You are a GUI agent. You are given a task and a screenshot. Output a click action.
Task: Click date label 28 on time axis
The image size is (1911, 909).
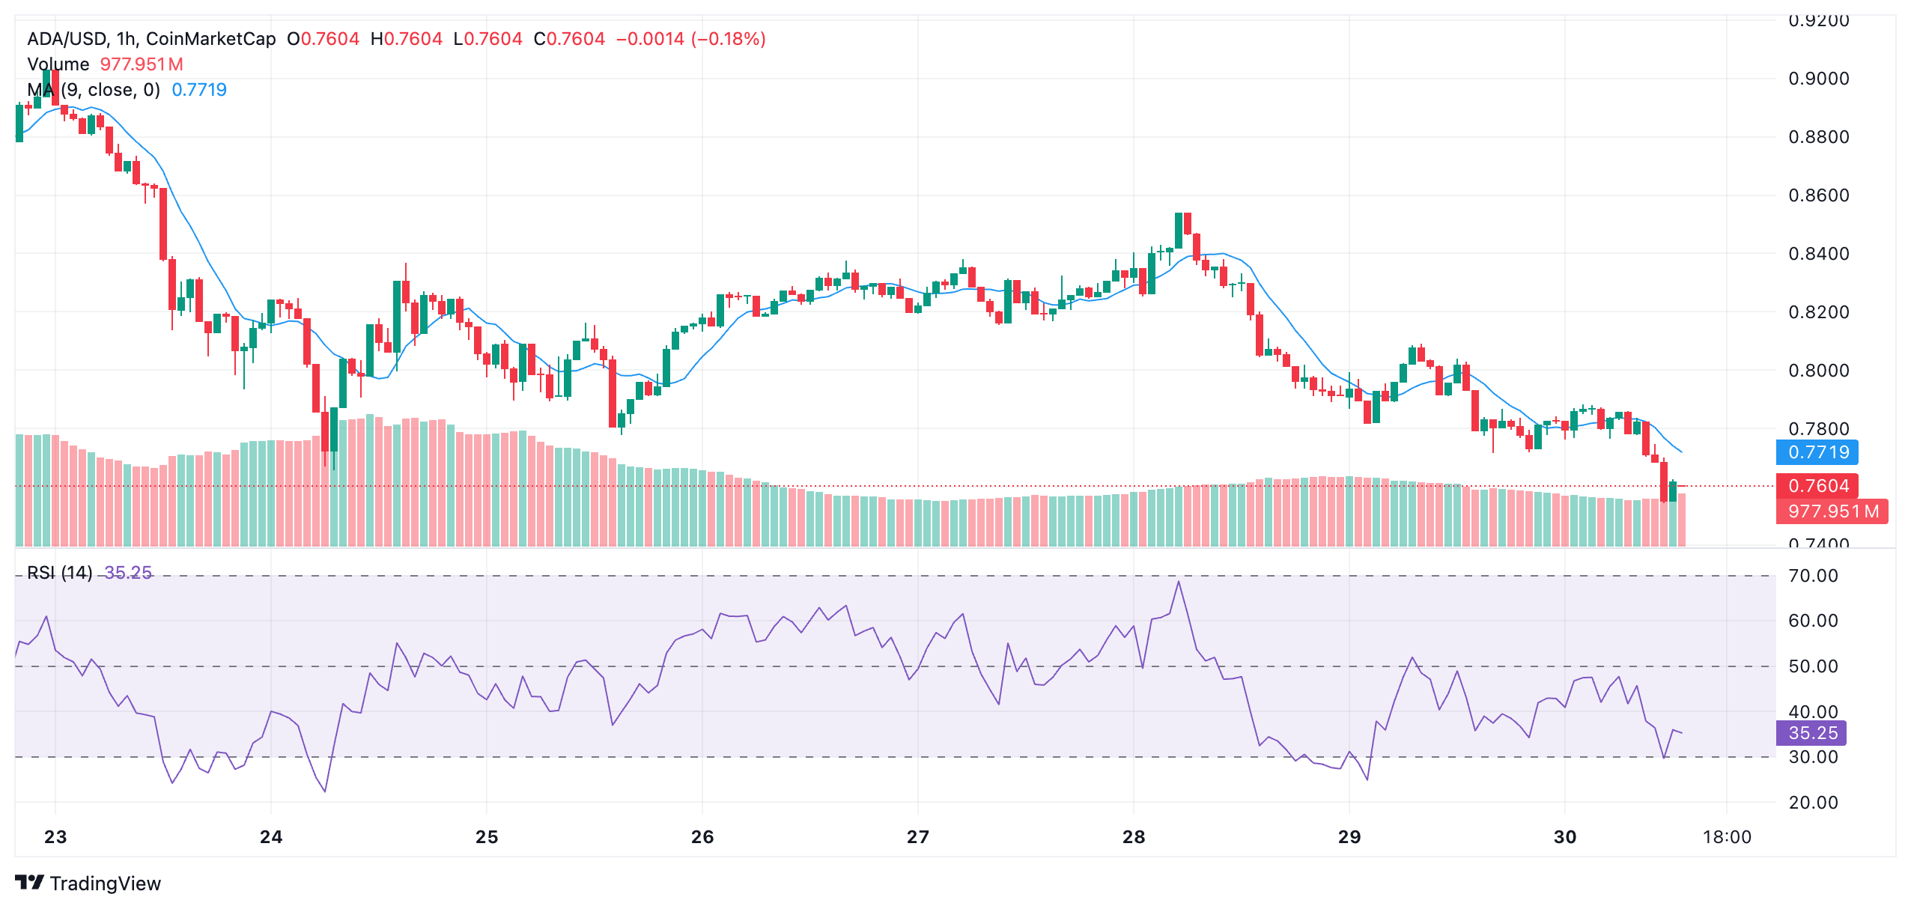click(1134, 837)
